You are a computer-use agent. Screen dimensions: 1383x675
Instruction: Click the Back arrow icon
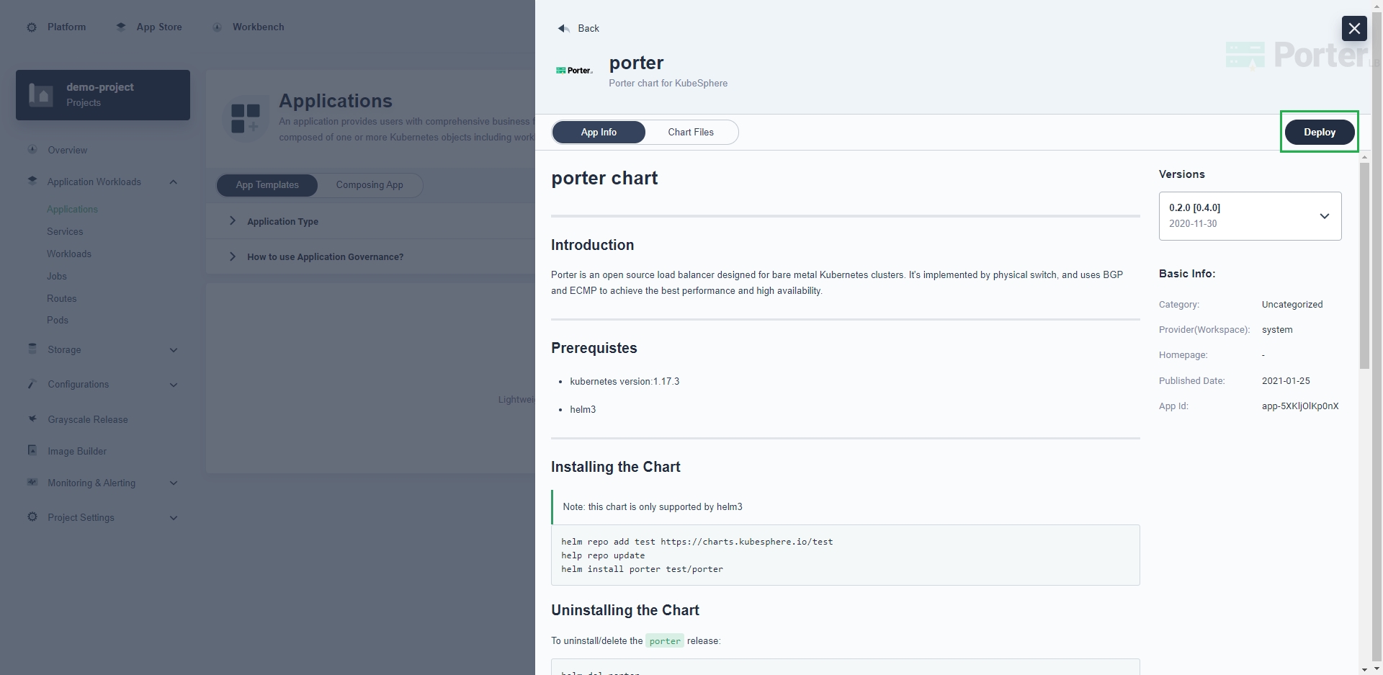click(564, 28)
